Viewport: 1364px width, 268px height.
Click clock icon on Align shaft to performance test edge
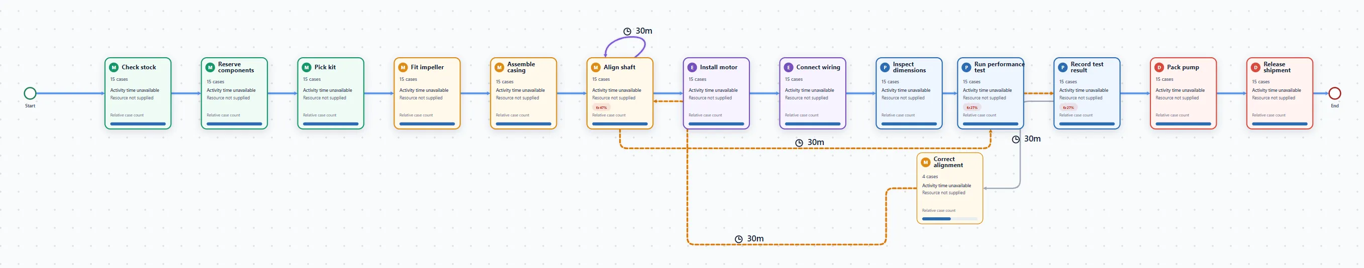point(799,143)
